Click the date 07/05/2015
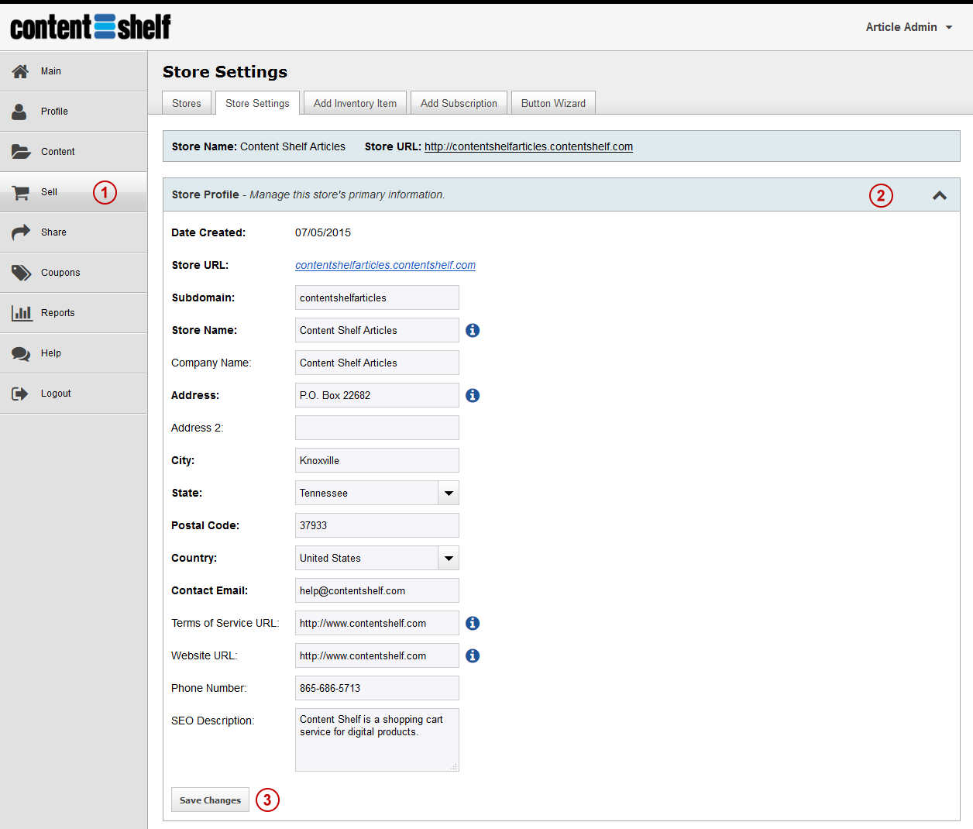The height and width of the screenshot is (829, 973). [323, 232]
